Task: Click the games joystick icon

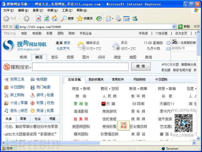Action: [x=32, y=95]
